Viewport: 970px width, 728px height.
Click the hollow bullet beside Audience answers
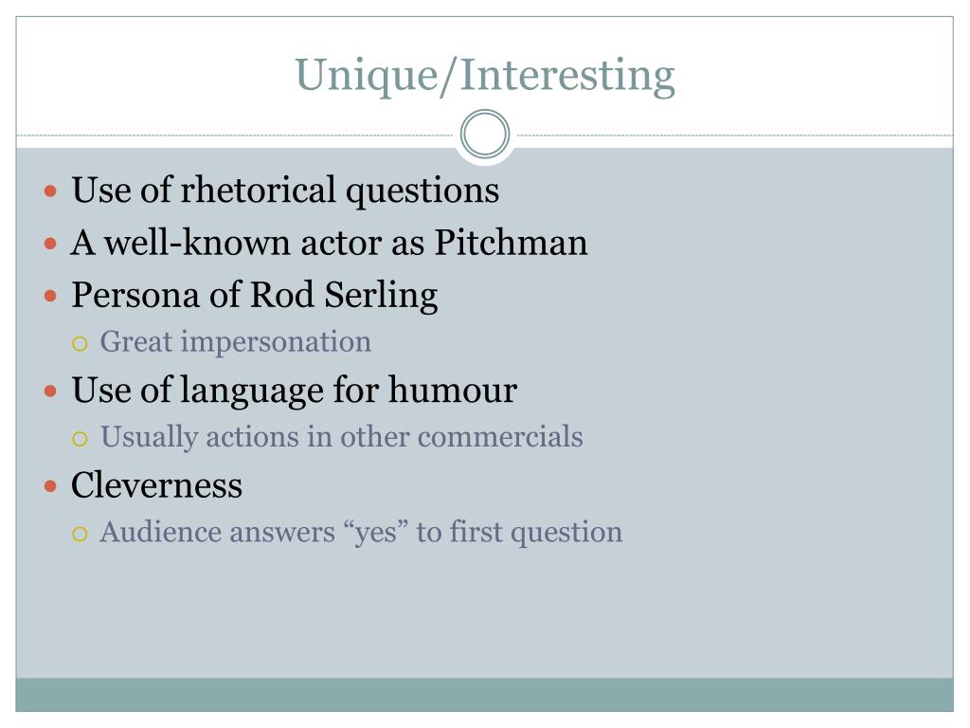pyautogui.click(x=80, y=535)
